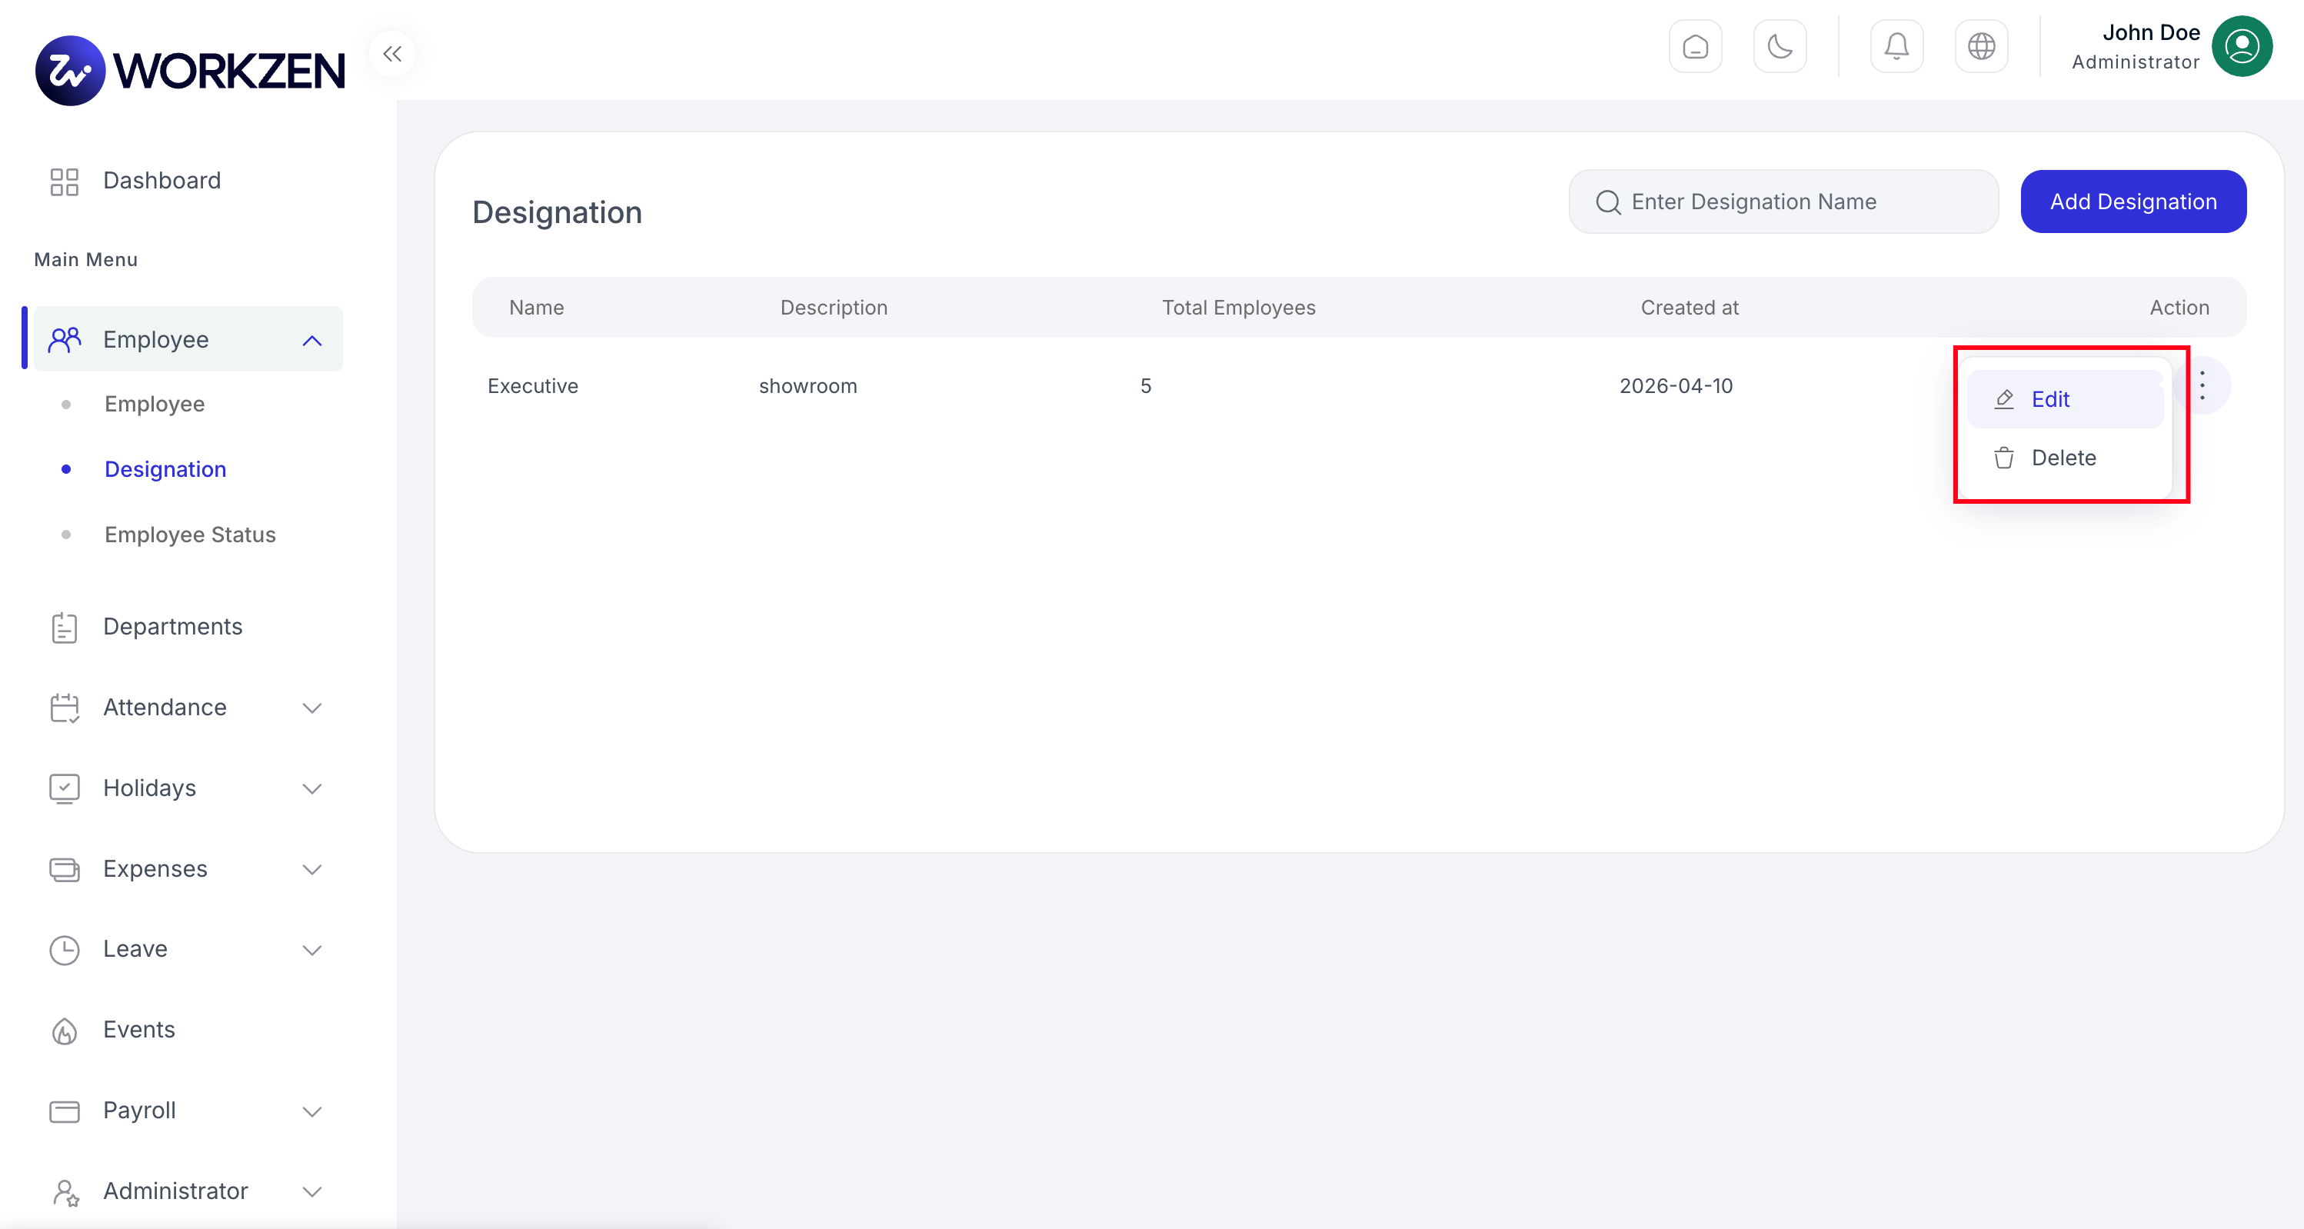Screen dimensions: 2304x1229
Task: Expand the Holidays menu chevron
Action: [x=312, y=789]
